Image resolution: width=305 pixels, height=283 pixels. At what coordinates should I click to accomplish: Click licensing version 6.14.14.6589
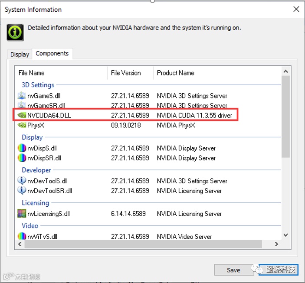pyautogui.click(x=128, y=214)
